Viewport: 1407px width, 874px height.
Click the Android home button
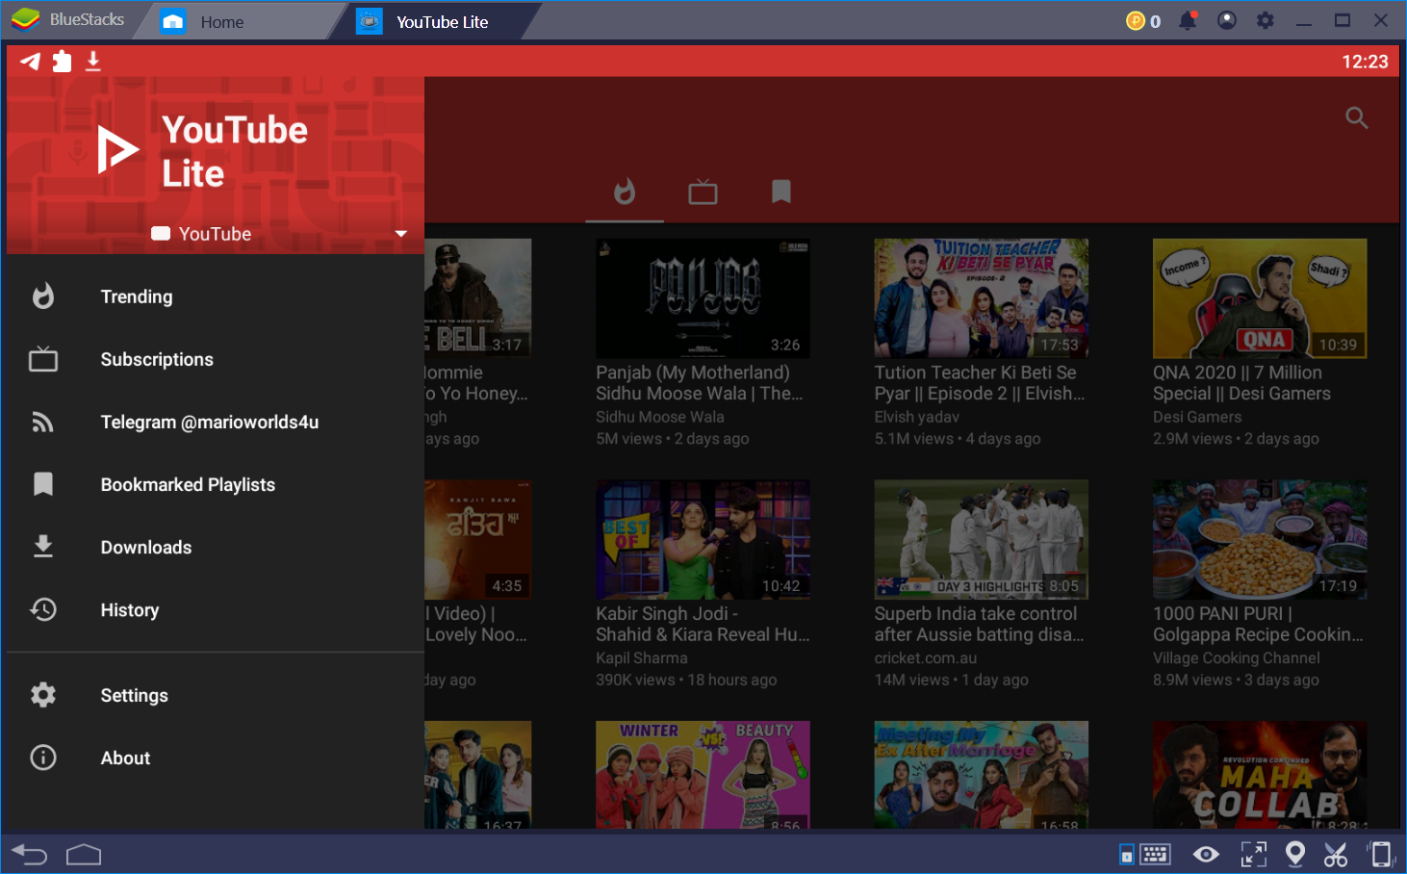click(x=84, y=854)
